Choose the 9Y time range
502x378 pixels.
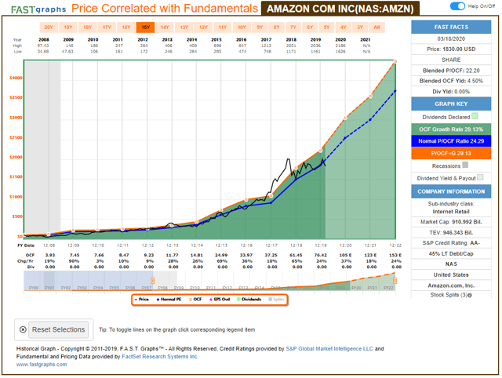tap(260, 27)
